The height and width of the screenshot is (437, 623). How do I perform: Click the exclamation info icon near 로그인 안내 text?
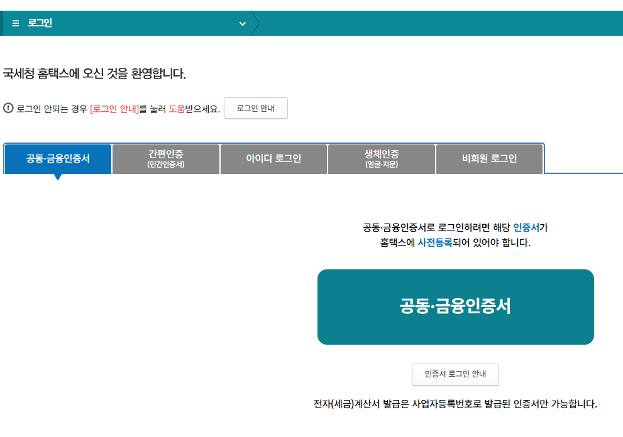click(8, 108)
